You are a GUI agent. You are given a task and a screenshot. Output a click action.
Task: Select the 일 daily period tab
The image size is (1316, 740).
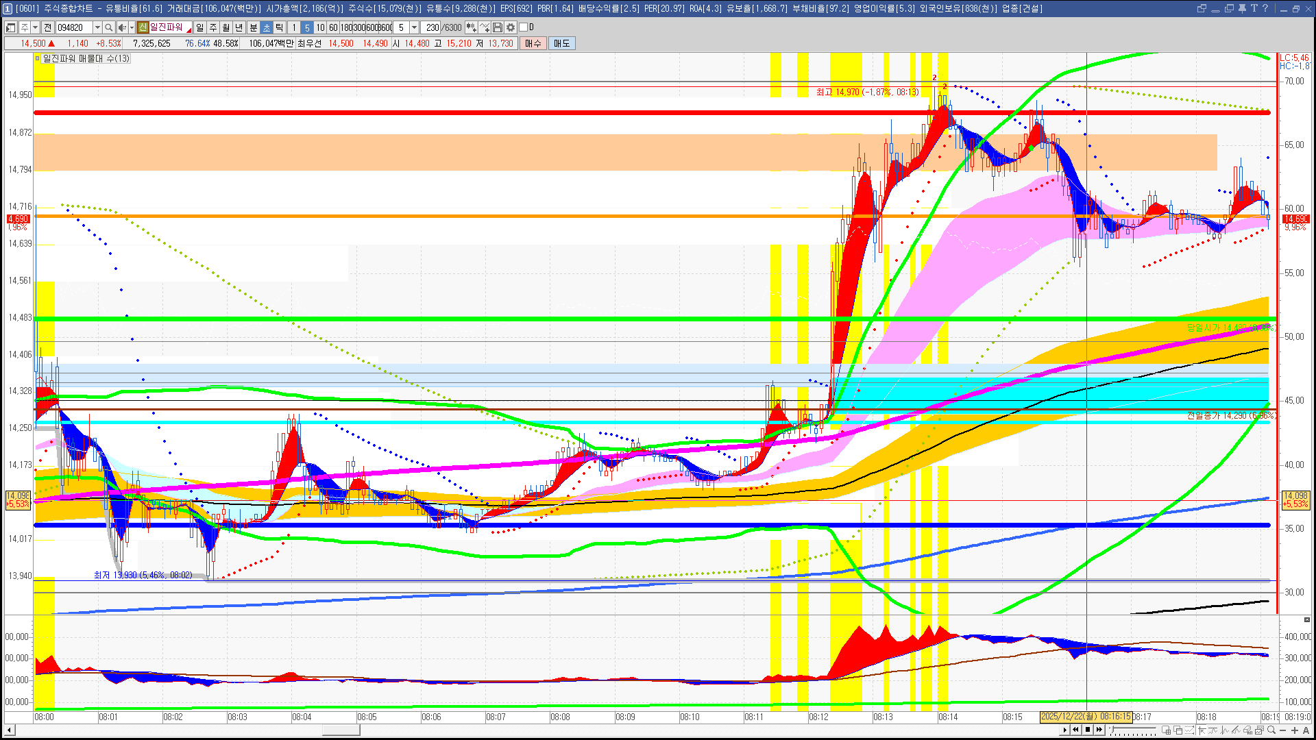point(199,27)
